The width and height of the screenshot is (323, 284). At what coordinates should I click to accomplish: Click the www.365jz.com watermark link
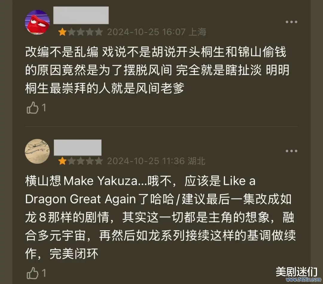pyautogui.click(x=304, y=280)
